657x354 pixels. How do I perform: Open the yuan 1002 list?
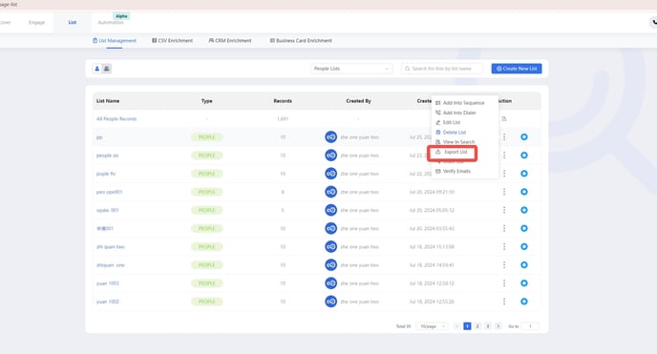tap(107, 302)
